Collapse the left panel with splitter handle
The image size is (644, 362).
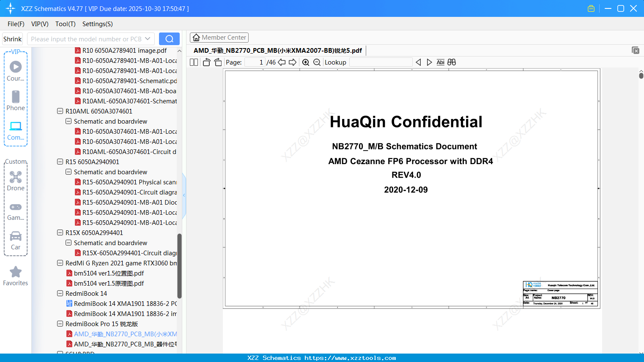coord(184,195)
